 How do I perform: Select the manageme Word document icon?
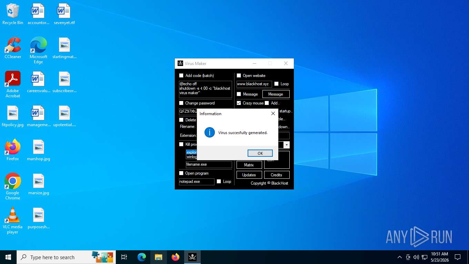tap(38, 116)
